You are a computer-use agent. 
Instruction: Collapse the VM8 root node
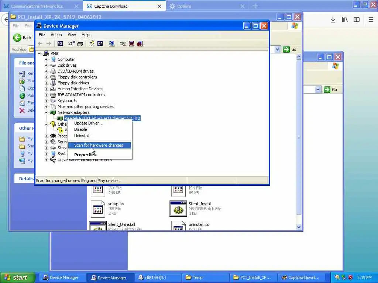click(x=39, y=53)
